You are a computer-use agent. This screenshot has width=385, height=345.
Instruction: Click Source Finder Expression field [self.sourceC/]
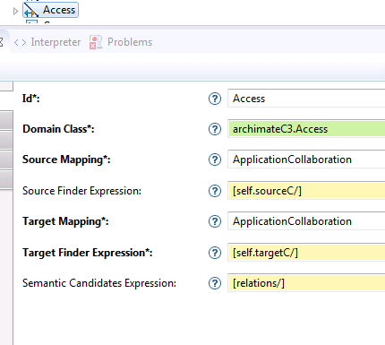point(306,191)
